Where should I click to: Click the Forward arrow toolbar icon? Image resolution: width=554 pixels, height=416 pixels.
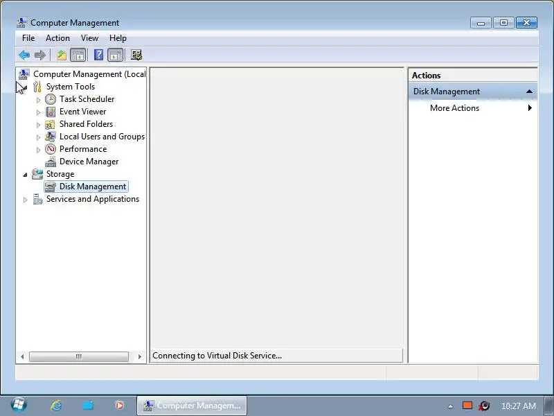pos(40,55)
